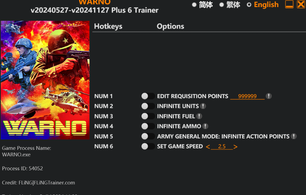
Task: Click info icon beside Infinite Fuel
Action: pyautogui.click(x=199, y=116)
